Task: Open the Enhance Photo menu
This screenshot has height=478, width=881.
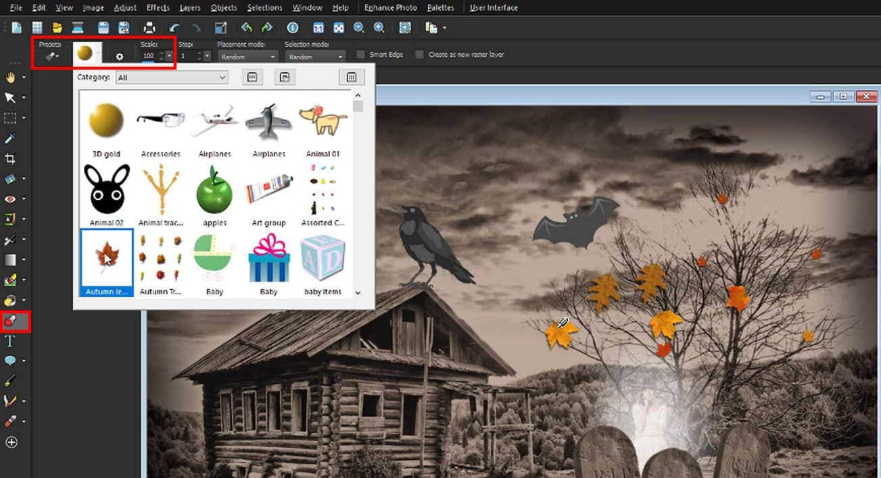Action: 390,7
